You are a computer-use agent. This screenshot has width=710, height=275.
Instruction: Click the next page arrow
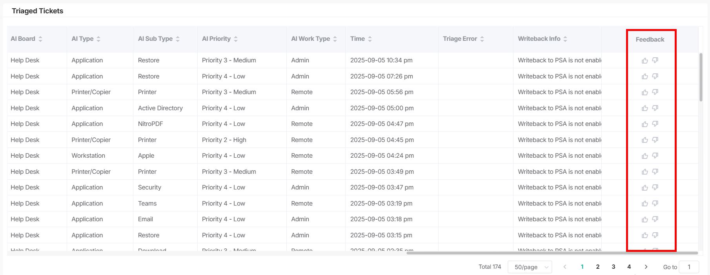(x=646, y=267)
